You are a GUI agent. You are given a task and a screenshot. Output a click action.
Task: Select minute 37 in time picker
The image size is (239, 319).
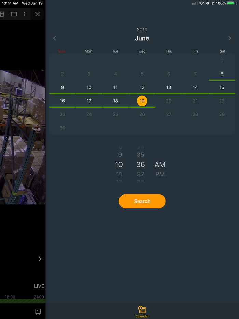point(140,174)
